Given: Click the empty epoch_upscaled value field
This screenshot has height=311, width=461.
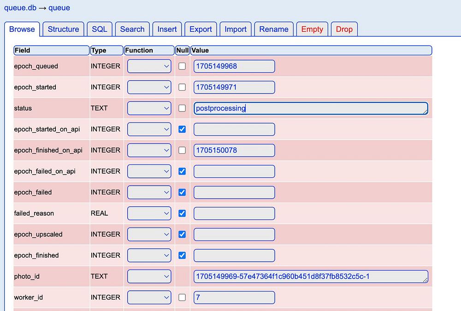Looking at the screenshot, I should (x=234, y=234).
